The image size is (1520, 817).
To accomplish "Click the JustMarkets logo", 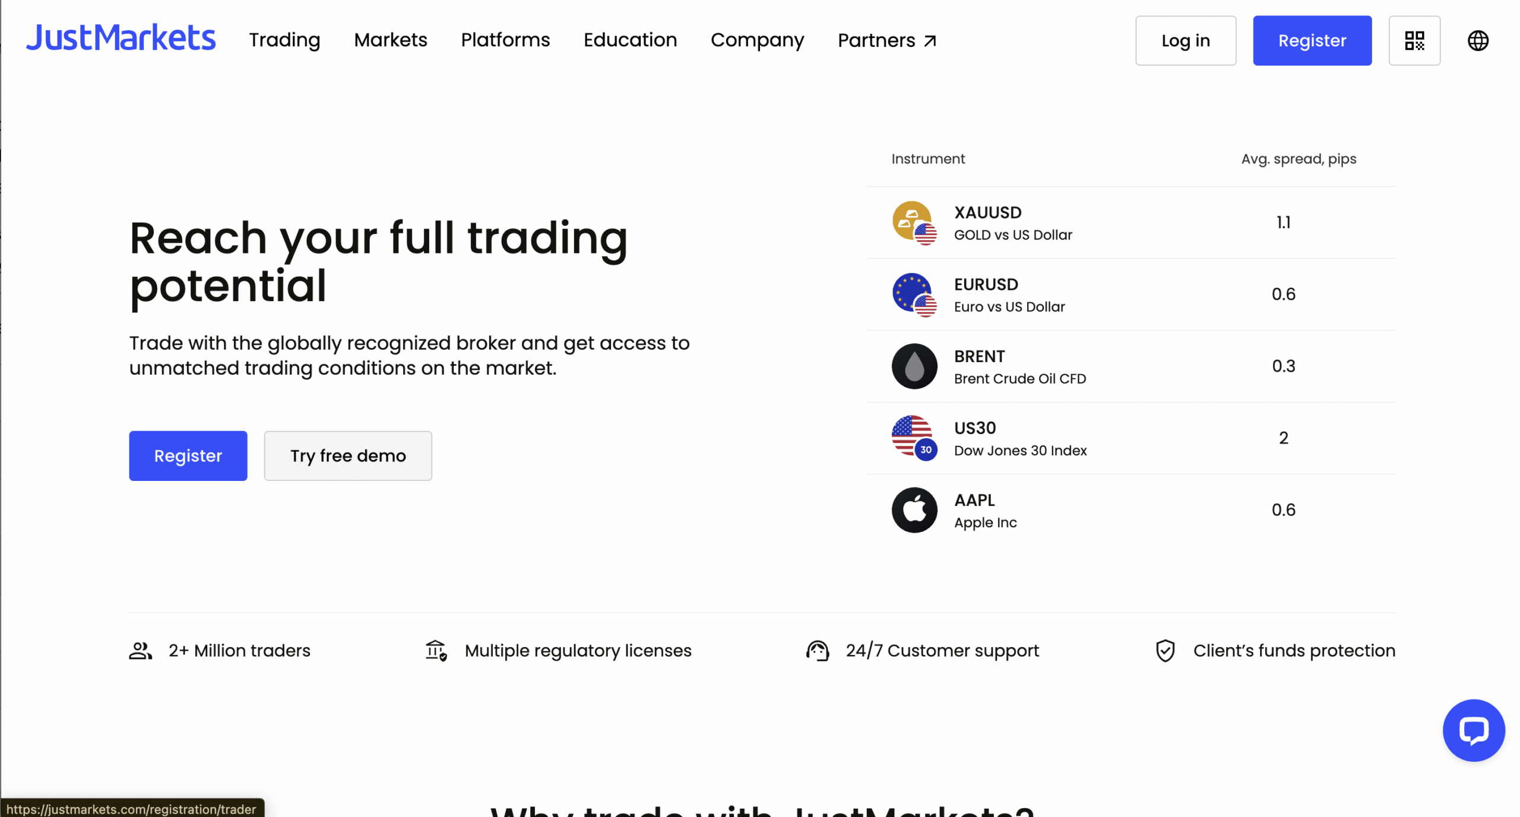I will (121, 38).
